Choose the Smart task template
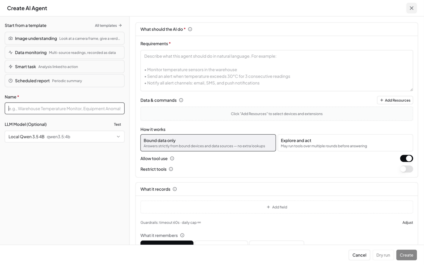 [x=64, y=67]
